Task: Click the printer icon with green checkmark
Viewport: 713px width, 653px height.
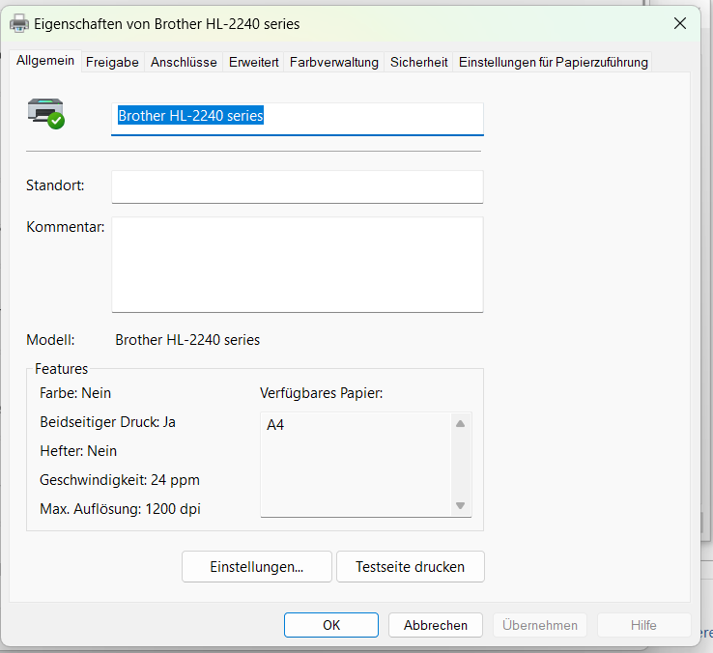Action: tap(46, 114)
